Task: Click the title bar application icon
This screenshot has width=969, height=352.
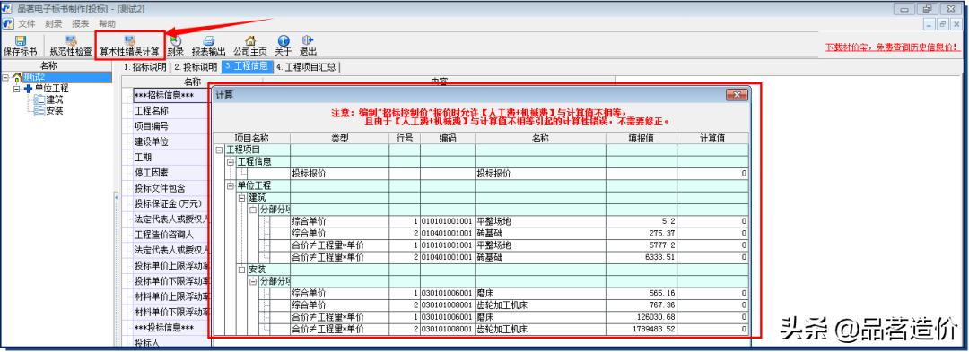Action: coord(7,8)
